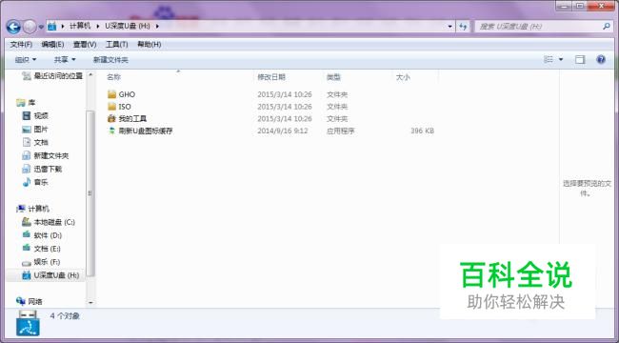
Task: Click the refresh button beside the address bar
Action: click(x=463, y=27)
